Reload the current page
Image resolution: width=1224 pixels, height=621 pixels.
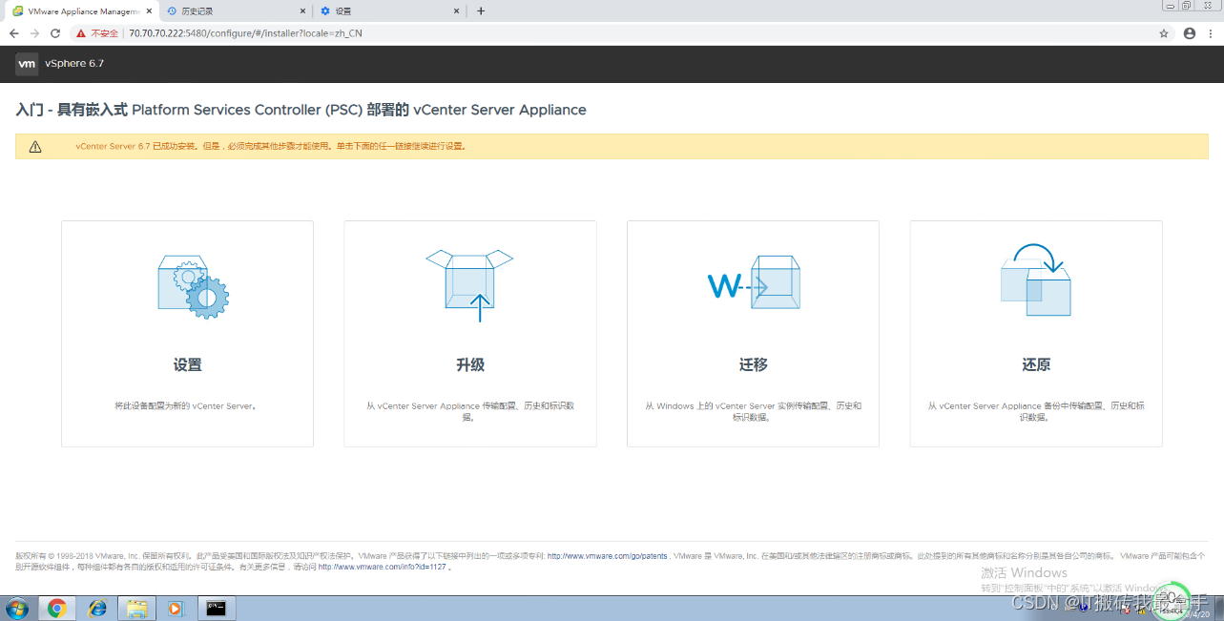coord(55,33)
